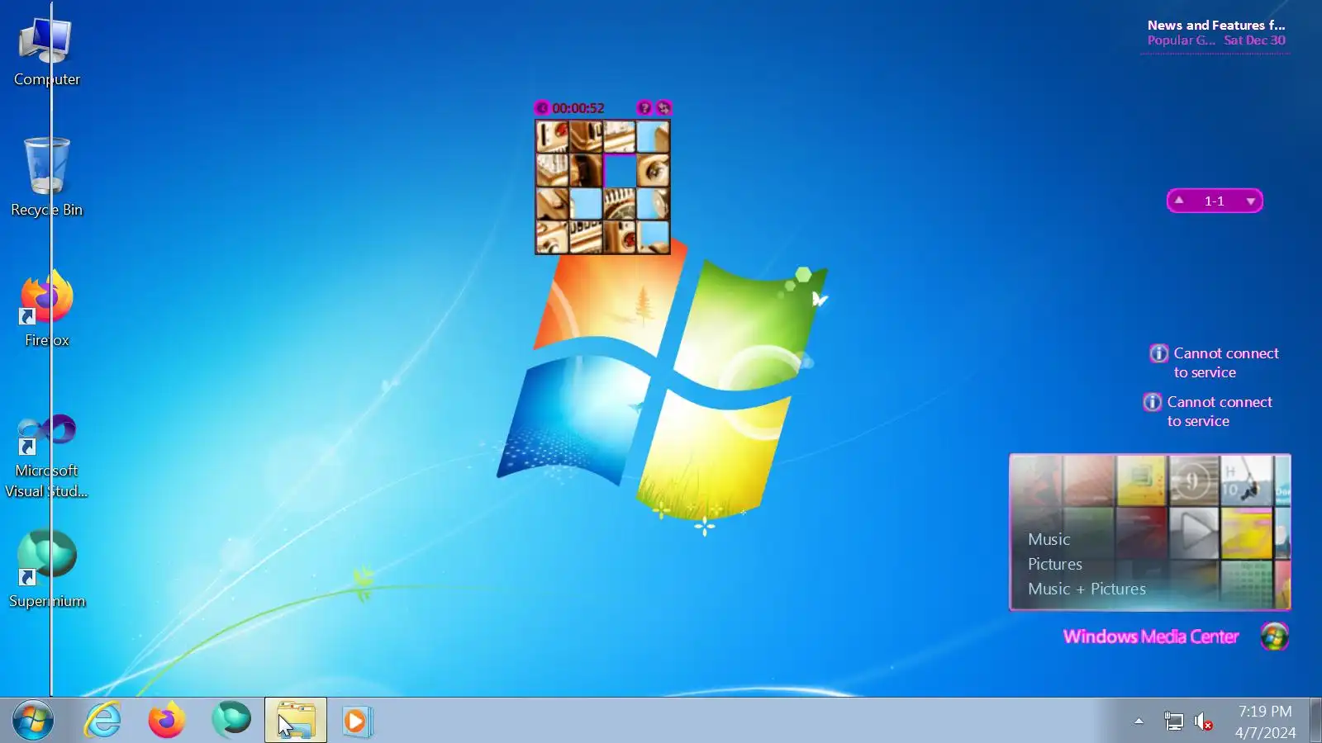Launch Supermium from the taskbar
1322x743 pixels.
pos(231,720)
